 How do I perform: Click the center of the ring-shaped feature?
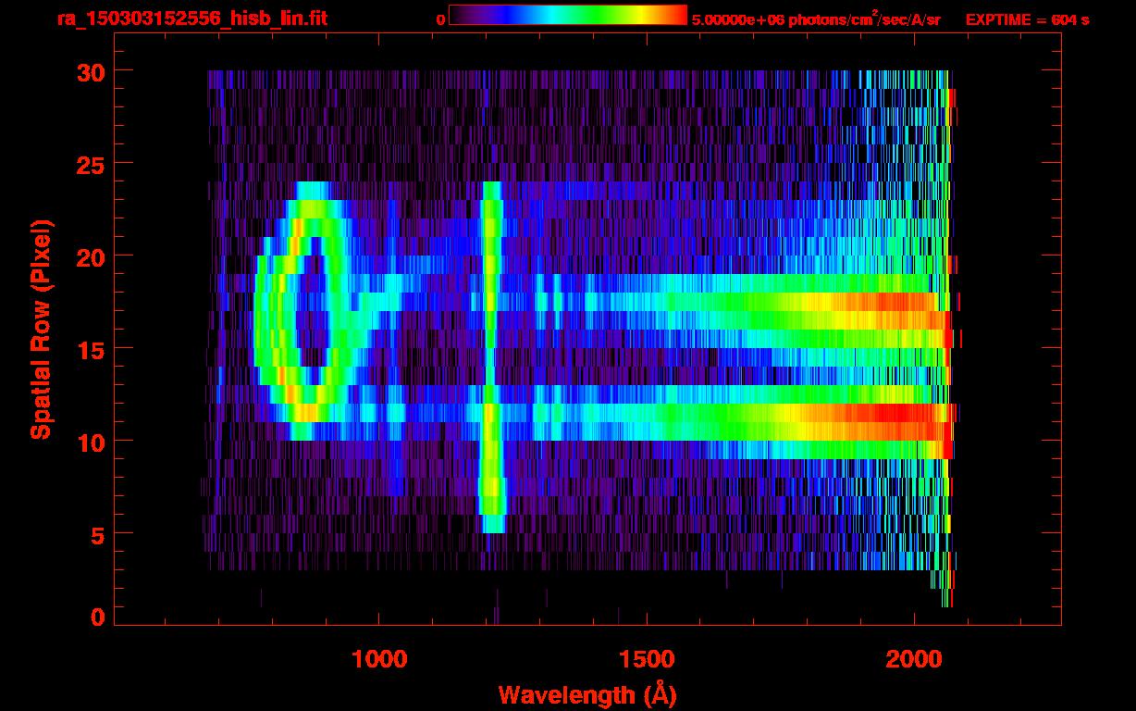[x=312, y=311]
